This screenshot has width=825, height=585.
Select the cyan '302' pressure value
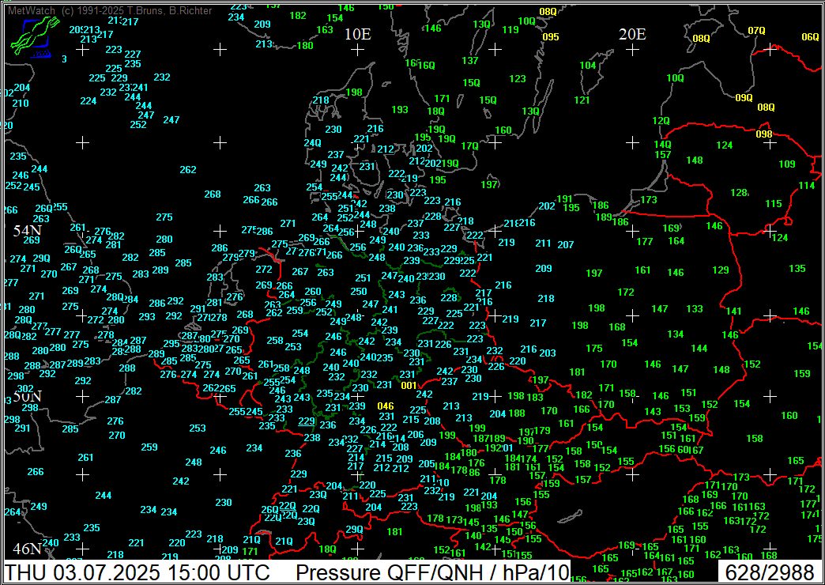[26, 389]
